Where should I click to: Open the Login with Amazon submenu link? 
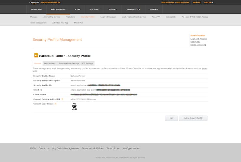pyautogui.click(x=108, y=17)
